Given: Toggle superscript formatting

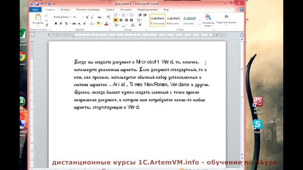Looking at the screenshot, I should (84, 24).
